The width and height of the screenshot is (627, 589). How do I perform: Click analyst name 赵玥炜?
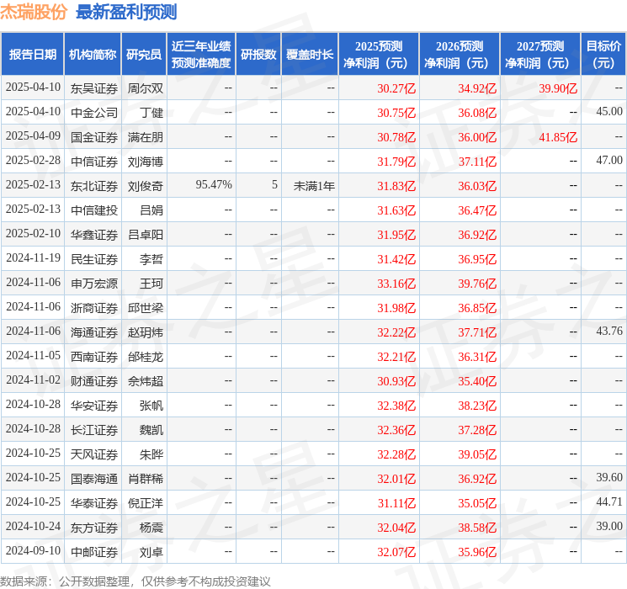(x=146, y=332)
